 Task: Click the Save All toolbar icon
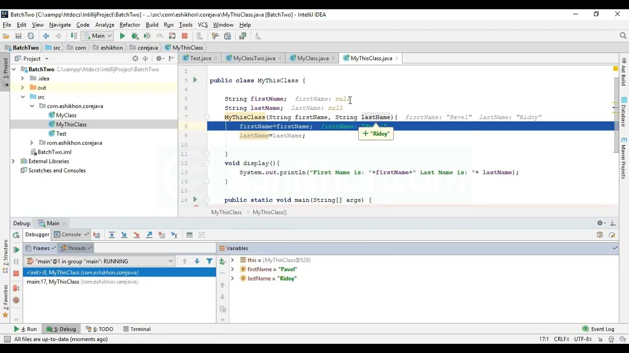click(18, 36)
